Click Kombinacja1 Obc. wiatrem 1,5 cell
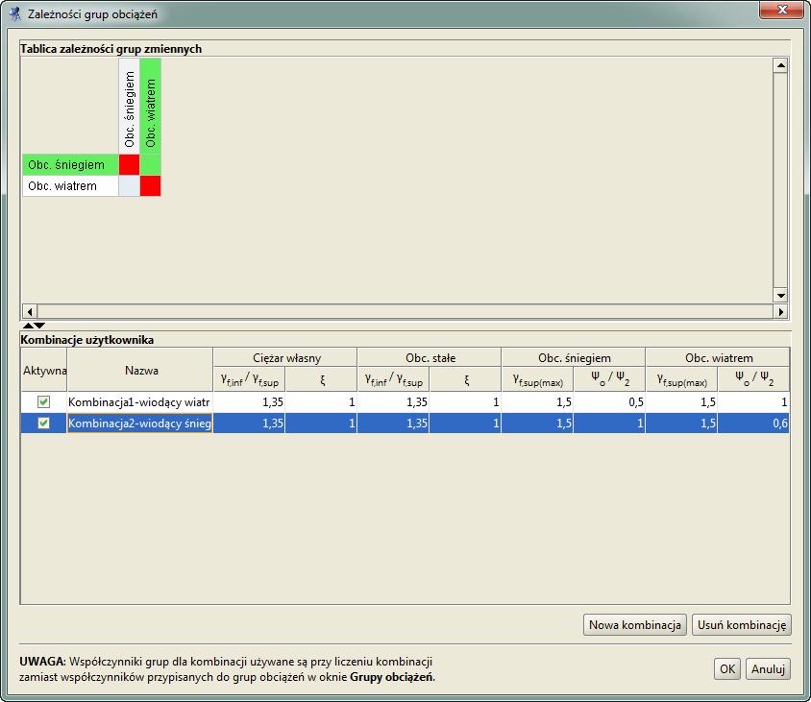 (x=681, y=401)
